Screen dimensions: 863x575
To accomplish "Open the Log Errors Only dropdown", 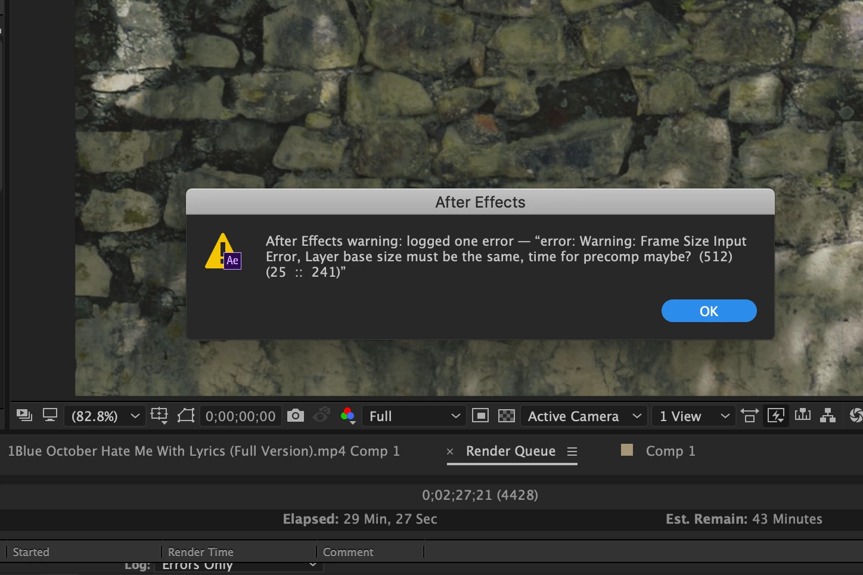I will 239,565.
